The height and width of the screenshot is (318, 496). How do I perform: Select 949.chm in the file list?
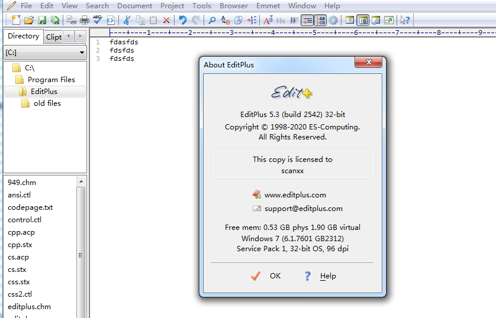point(22,182)
